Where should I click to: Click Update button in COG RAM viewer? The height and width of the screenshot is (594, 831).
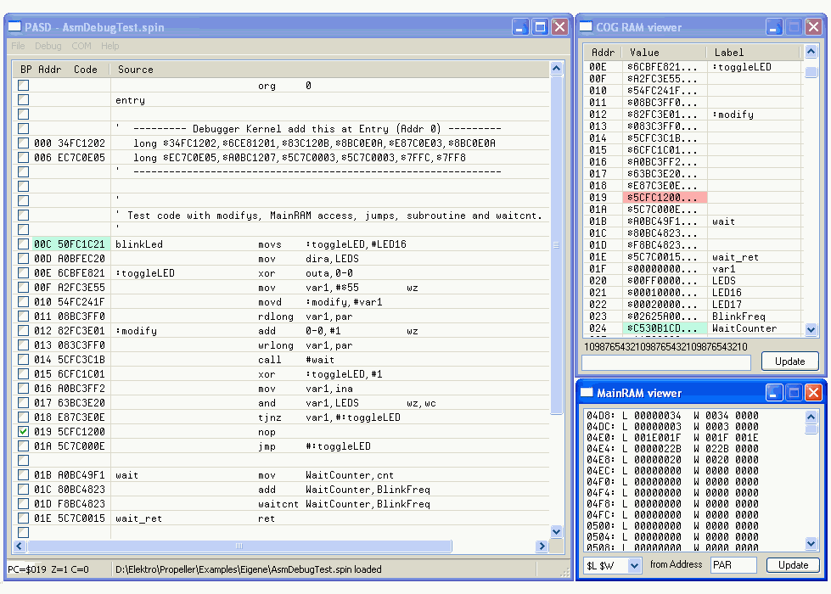[789, 361]
